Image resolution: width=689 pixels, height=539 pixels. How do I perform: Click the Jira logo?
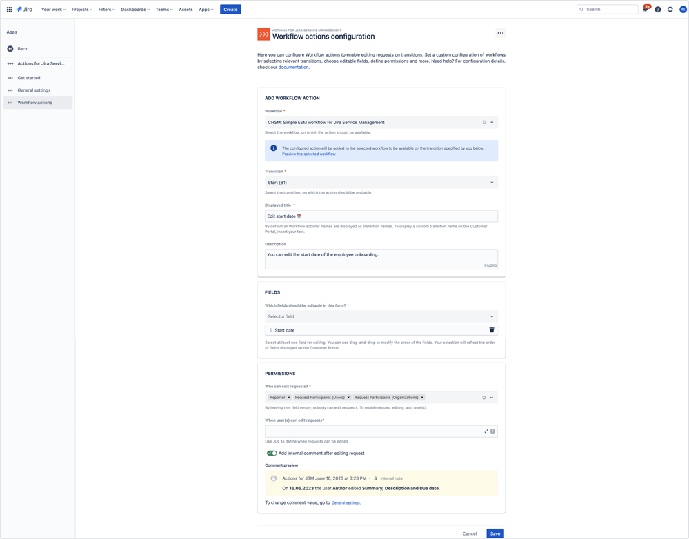click(25, 9)
